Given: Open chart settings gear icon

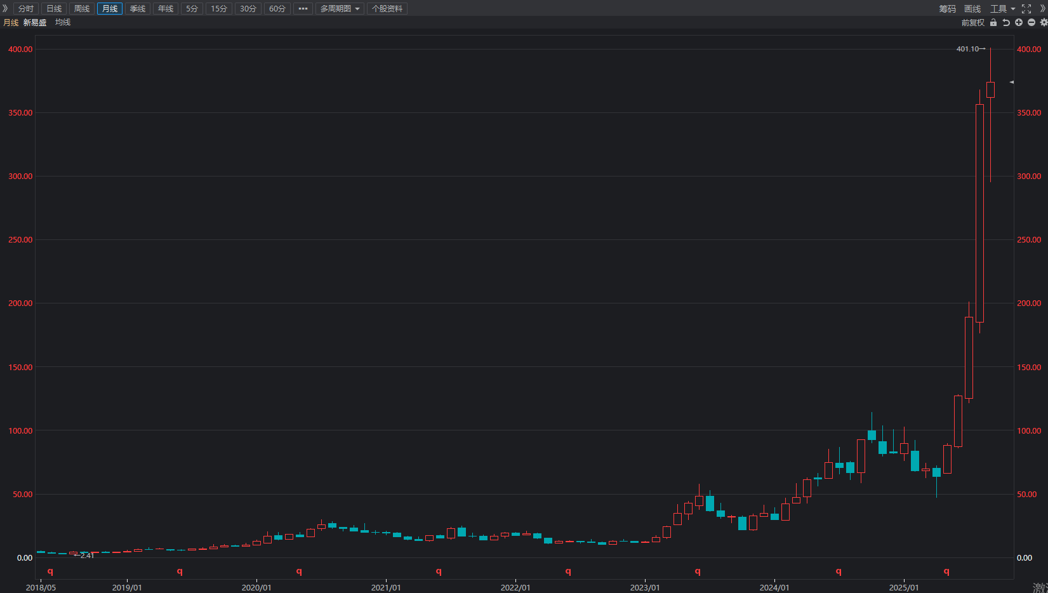Looking at the screenshot, I should coord(1044,22).
